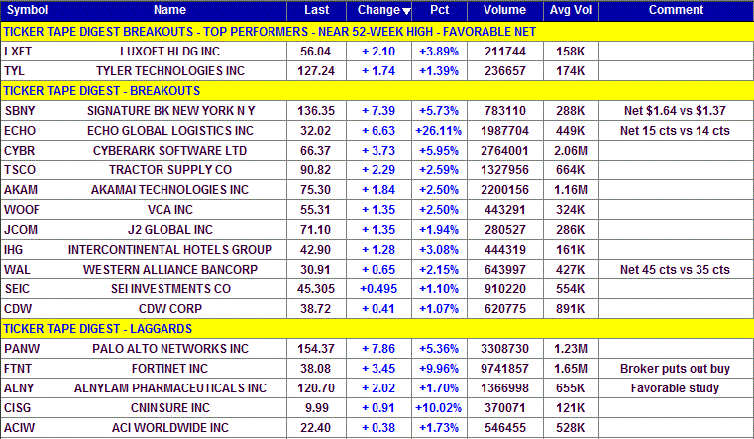754x439 pixels.
Task: Click the sort arrow beside Change header
Action: 406,12
